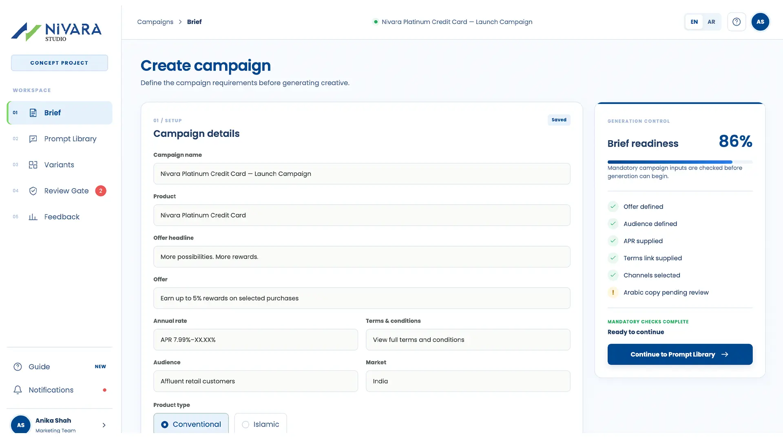Click the AS avatar beside Anika Shah
This screenshot has height=440, width=783.
pyautogui.click(x=21, y=425)
